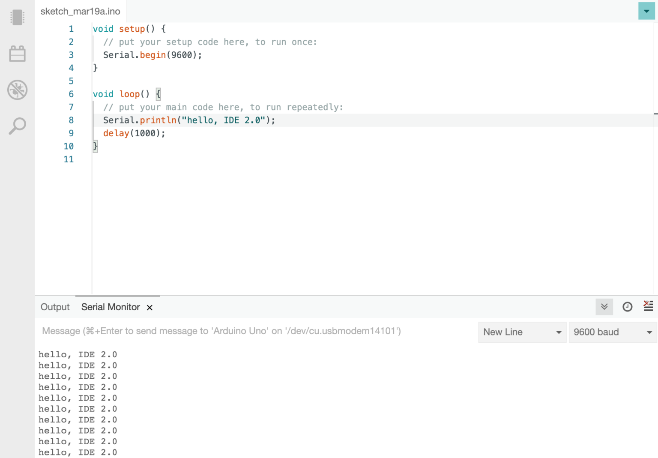Image resolution: width=658 pixels, height=458 pixels.
Task: Open the Debug panel in sidebar
Action: pos(17,90)
